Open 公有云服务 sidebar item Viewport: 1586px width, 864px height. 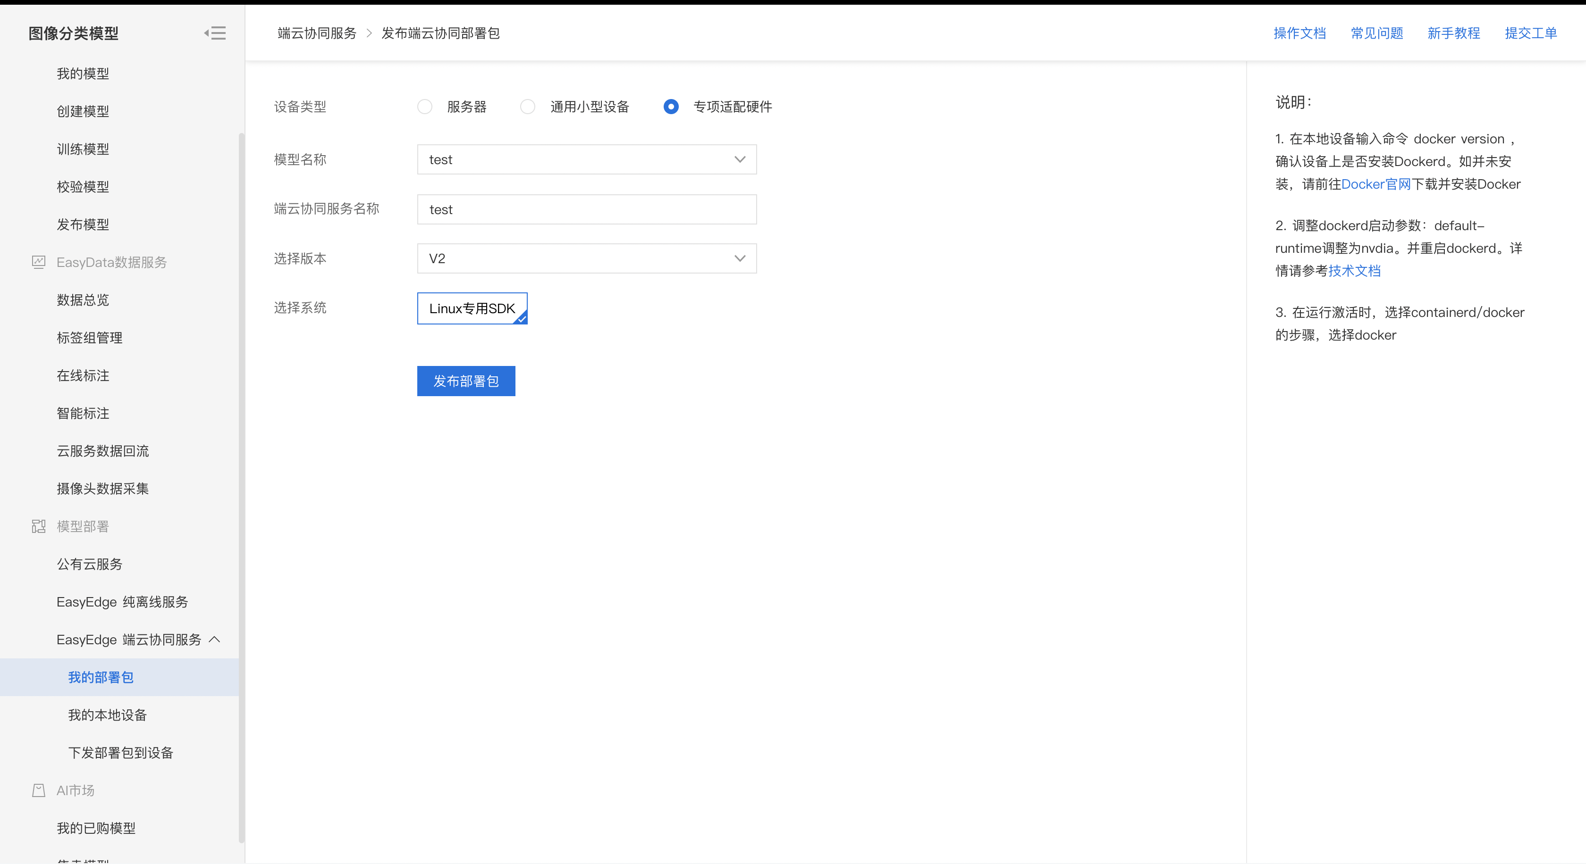(x=90, y=564)
